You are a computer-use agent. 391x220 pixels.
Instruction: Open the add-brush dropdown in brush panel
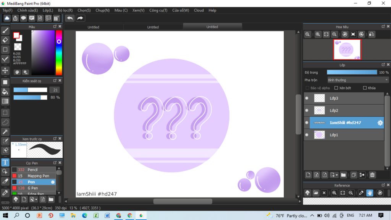36,199
